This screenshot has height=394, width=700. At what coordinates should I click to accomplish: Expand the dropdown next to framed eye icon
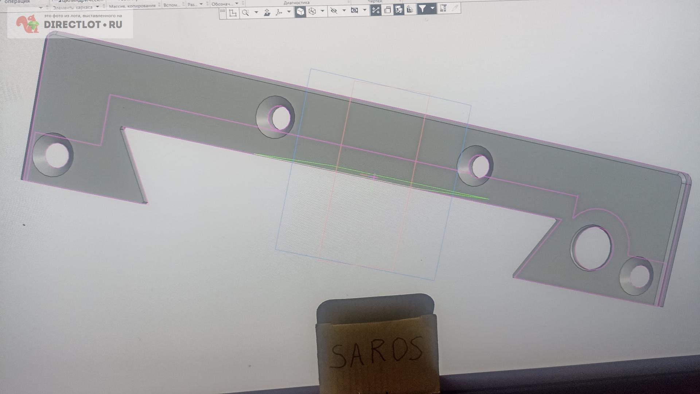tap(365, 10)
